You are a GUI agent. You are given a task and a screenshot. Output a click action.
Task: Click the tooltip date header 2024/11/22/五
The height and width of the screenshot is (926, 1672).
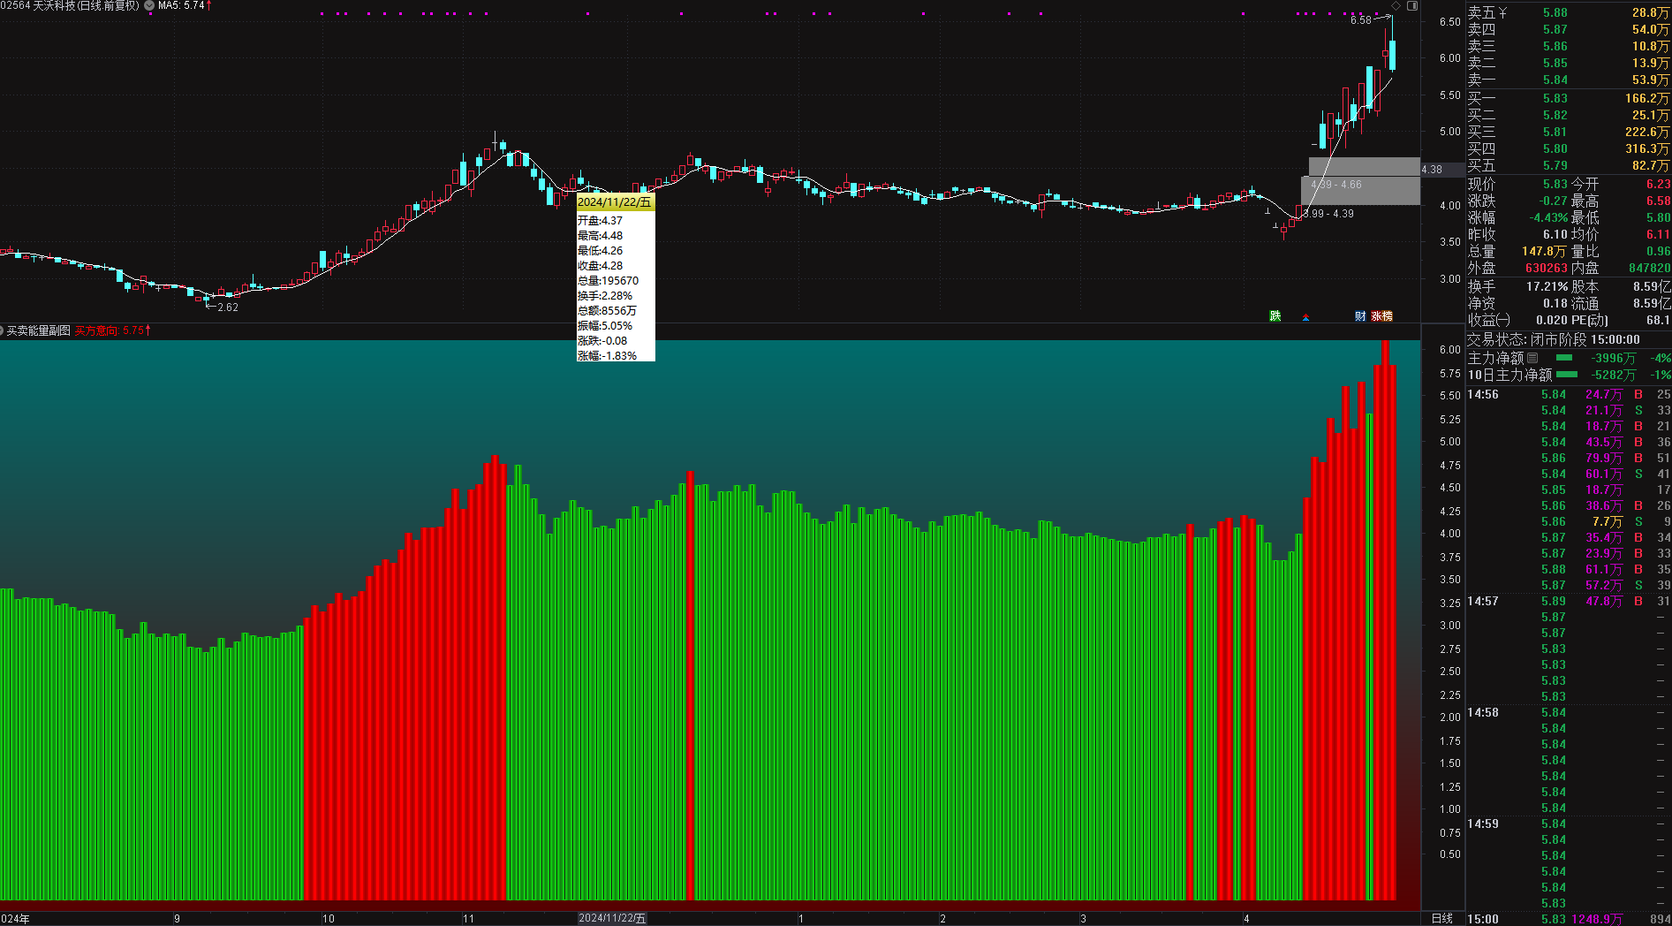click(x=615, y=201)
